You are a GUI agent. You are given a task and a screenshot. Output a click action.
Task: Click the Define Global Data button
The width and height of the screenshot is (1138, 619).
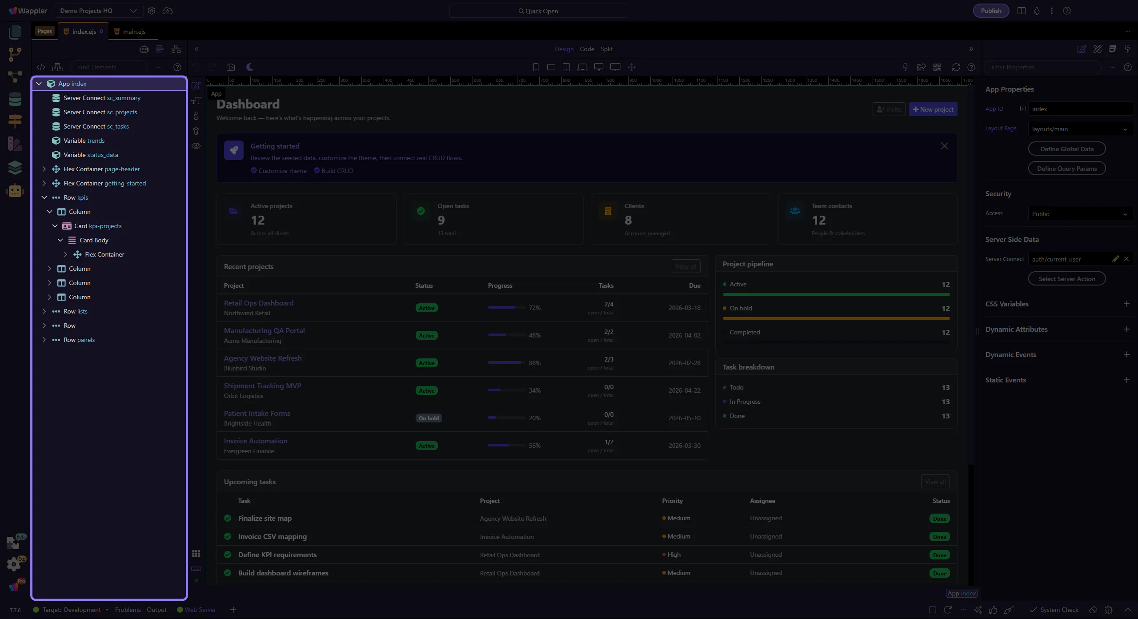pyautogui.click(x=1066, y=149)
